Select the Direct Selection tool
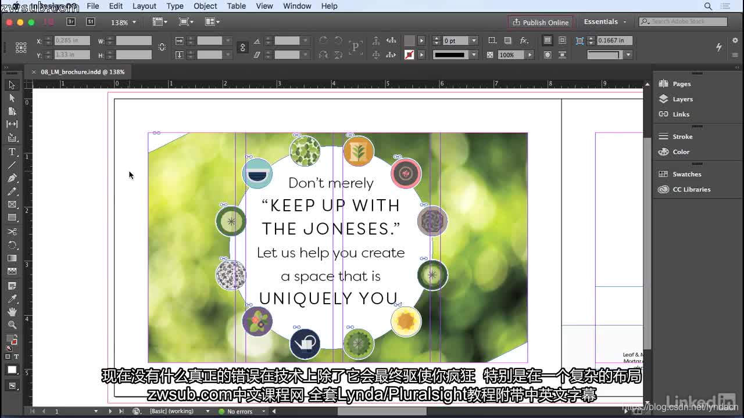 12,98
